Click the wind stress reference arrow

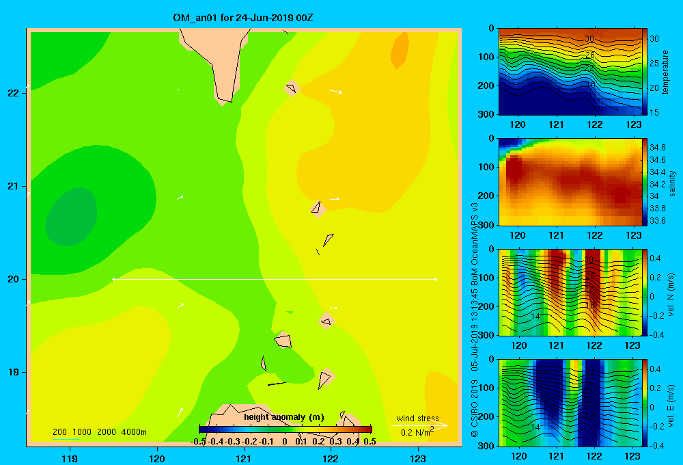420,425
